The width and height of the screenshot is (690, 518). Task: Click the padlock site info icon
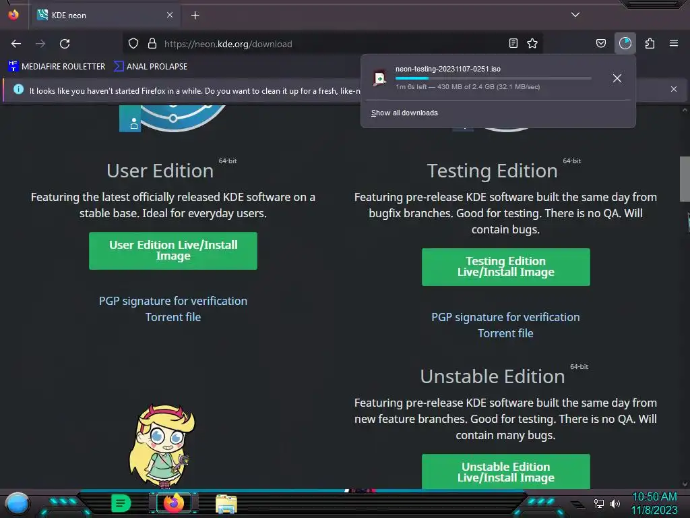152,44
